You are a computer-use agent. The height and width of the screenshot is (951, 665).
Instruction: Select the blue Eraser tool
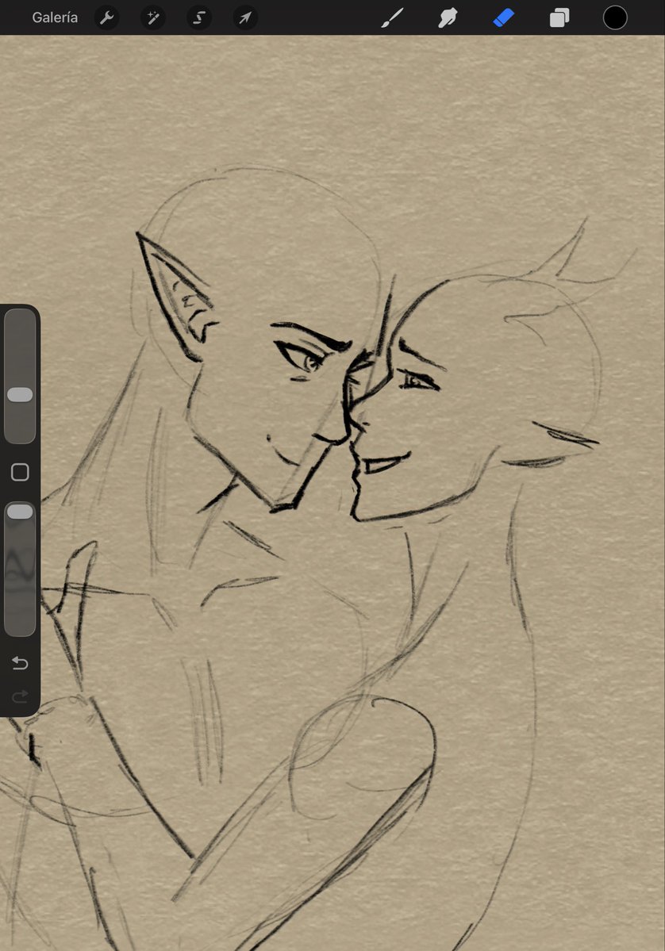pyautogui.click(x=504, y=17)
